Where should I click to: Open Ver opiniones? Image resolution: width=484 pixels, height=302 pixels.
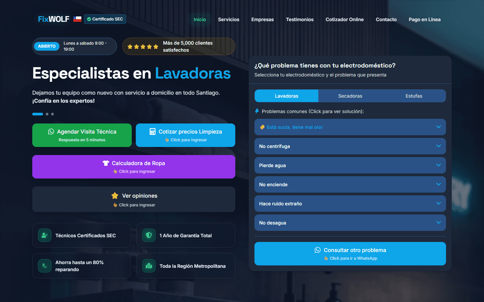click(x=134, y=199)
